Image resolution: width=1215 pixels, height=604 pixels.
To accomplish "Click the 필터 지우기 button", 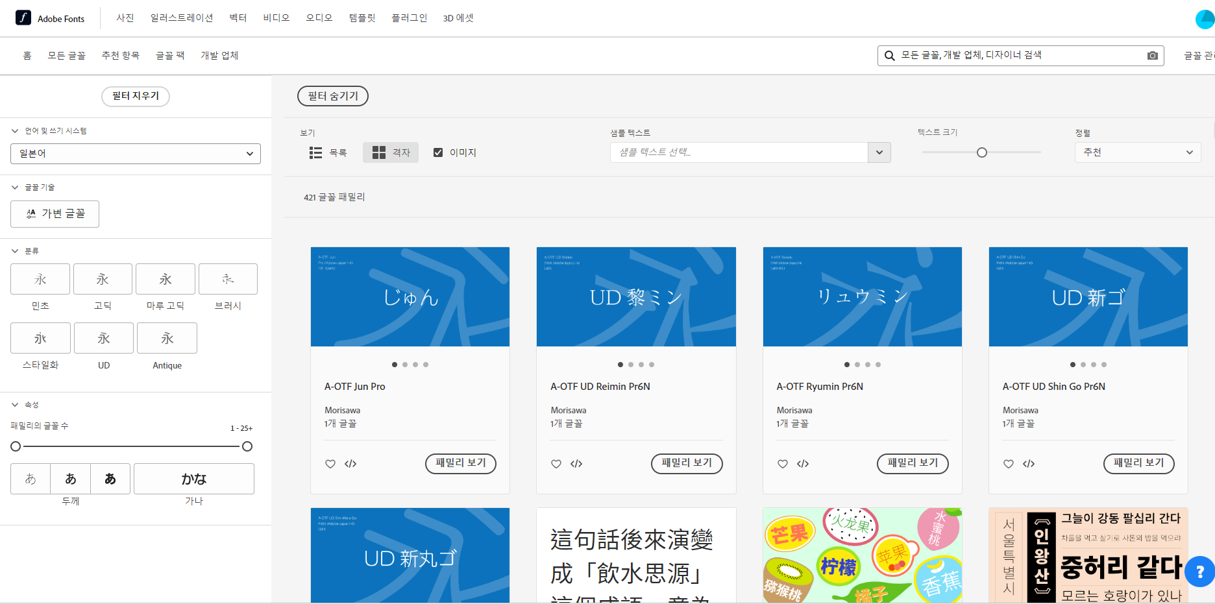I will (135, 96).
